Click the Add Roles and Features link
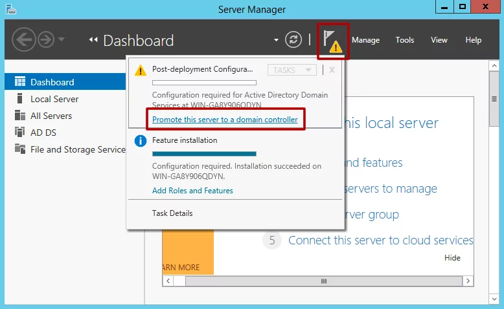The image size is (504, 309). click(x=192, y=191)
